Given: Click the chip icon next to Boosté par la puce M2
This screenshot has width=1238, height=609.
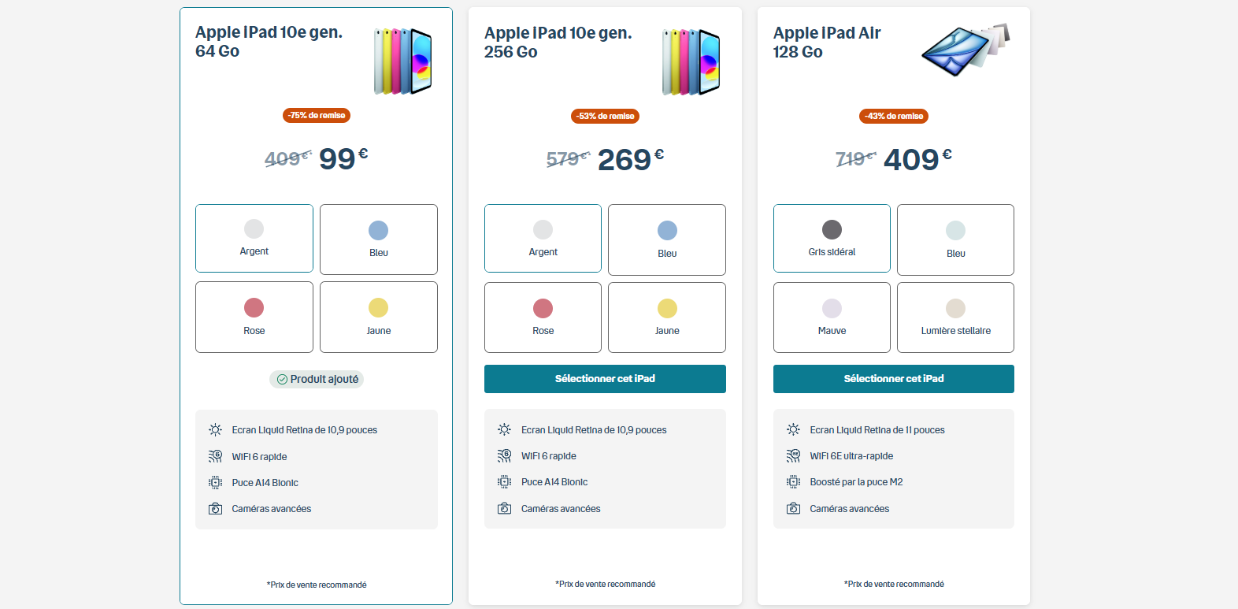Looking at the screenshot, I should 793,482.
